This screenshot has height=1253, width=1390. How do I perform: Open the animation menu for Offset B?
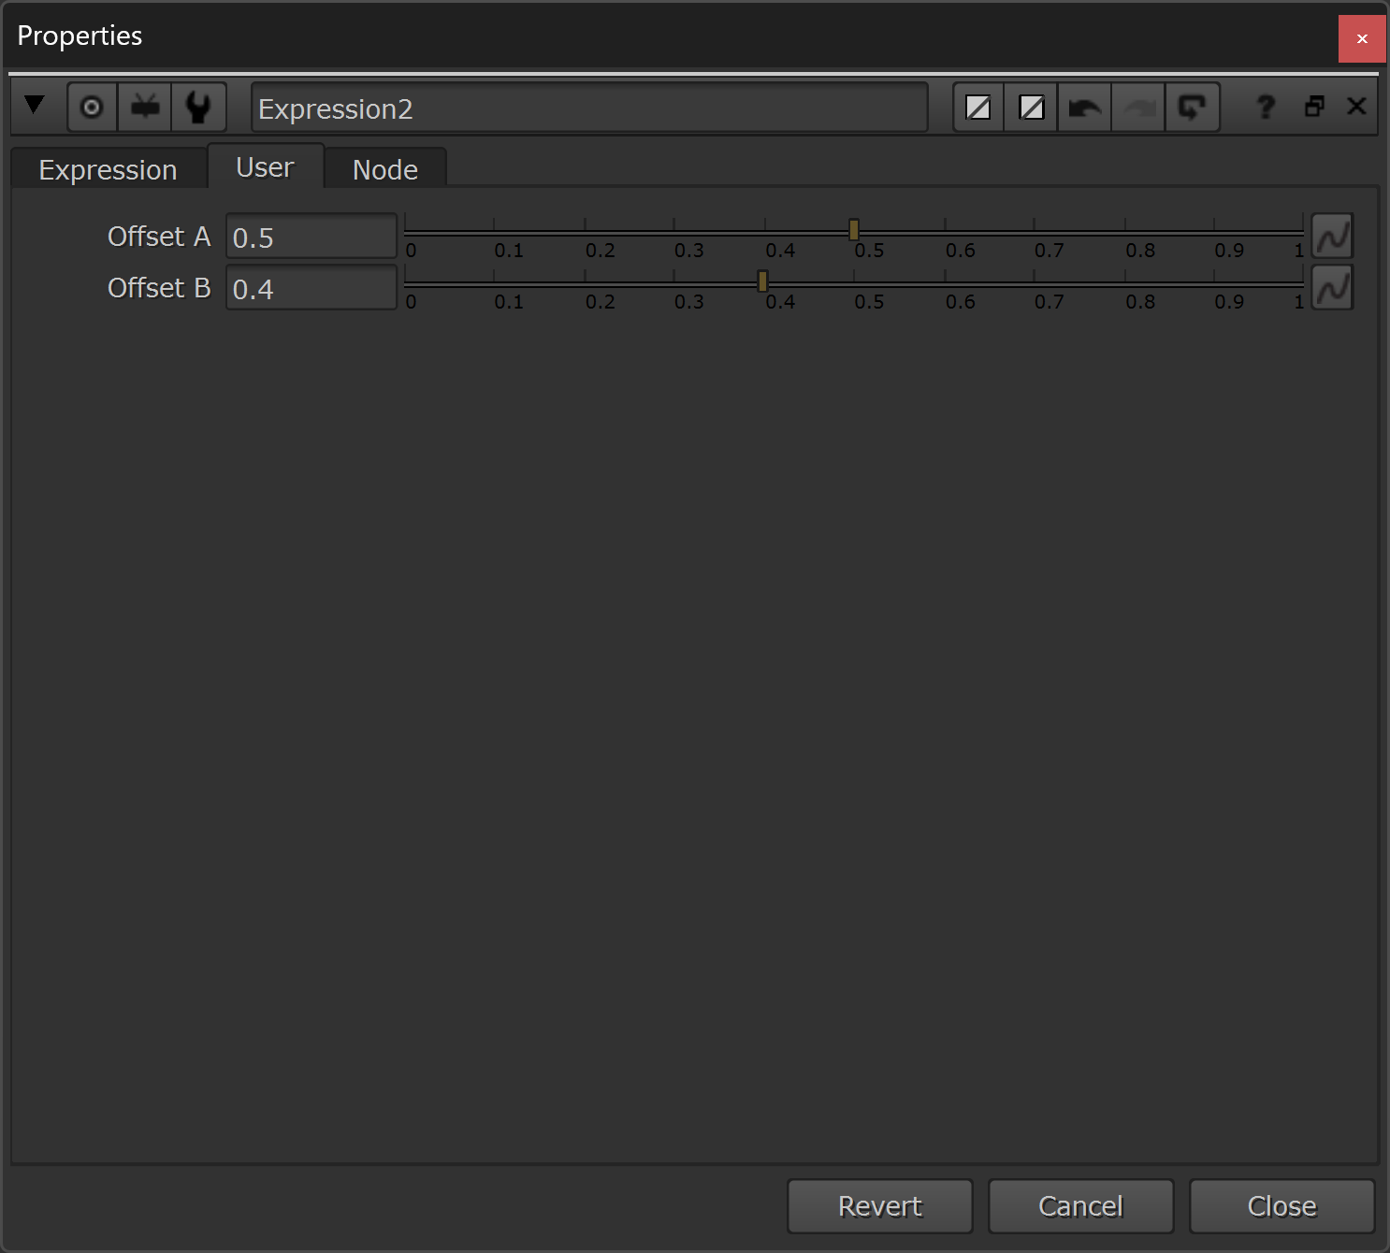point(1332,288)
